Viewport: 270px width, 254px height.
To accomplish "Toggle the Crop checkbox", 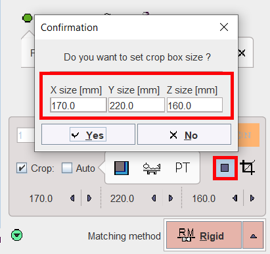I will (22, 168).
